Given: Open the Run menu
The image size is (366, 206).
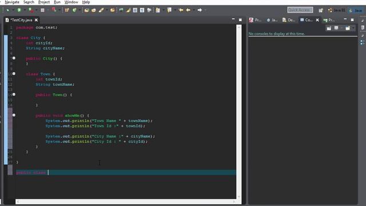Looking at the screenshot, I should [x=57, y=2].
